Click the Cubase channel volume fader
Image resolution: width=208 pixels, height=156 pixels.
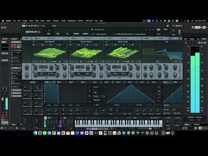pos(3,99)
